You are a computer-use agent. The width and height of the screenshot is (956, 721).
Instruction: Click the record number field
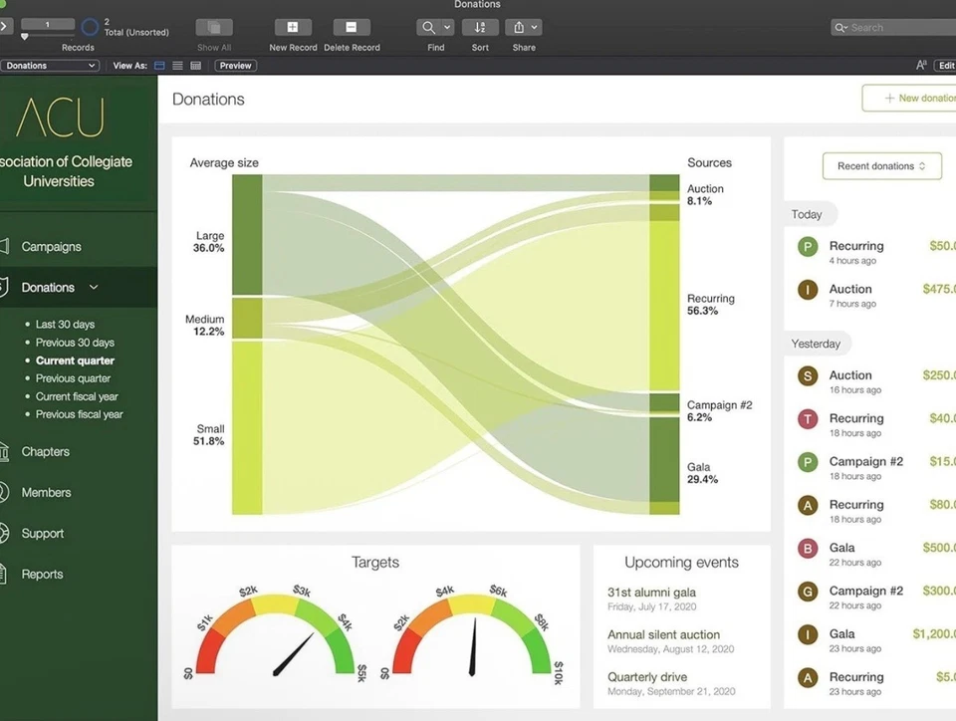pyautogui.click(x=48, y=24)
